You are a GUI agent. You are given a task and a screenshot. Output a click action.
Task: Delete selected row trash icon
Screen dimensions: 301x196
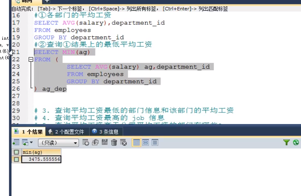(114, 142)
